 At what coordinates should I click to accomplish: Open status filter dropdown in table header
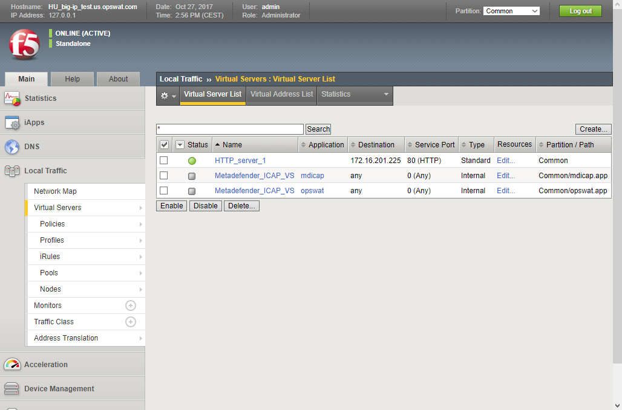(180, 145)
